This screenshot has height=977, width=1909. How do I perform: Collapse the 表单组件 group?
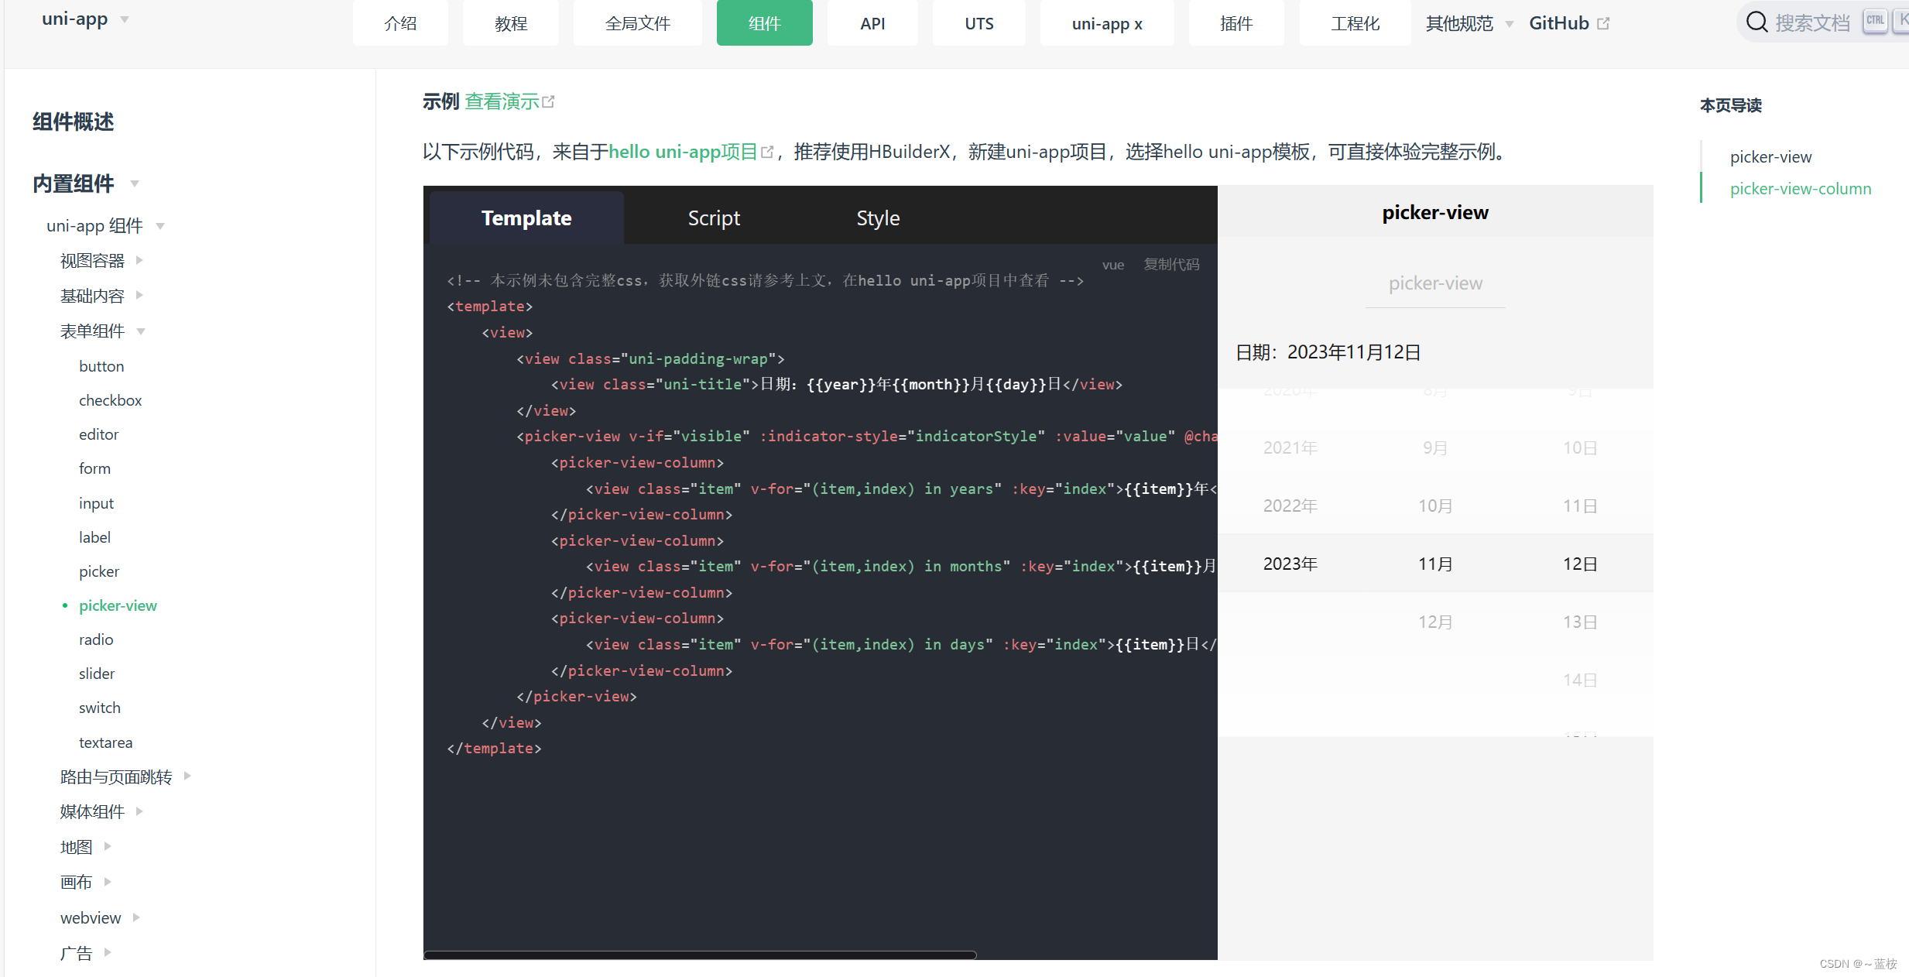141,331
